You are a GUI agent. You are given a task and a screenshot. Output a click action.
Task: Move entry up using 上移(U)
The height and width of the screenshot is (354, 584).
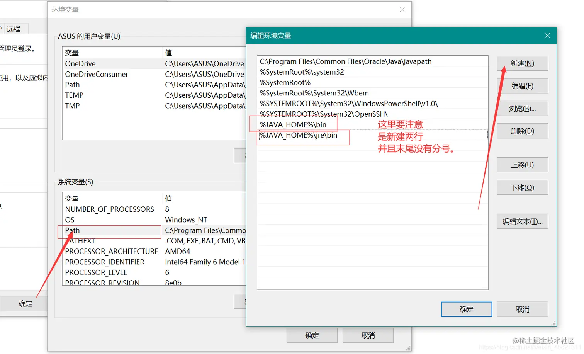point(522,165)
